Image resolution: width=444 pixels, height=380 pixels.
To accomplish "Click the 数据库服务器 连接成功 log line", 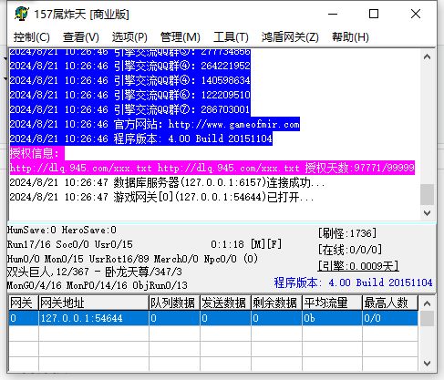I will tap(167, 182).
